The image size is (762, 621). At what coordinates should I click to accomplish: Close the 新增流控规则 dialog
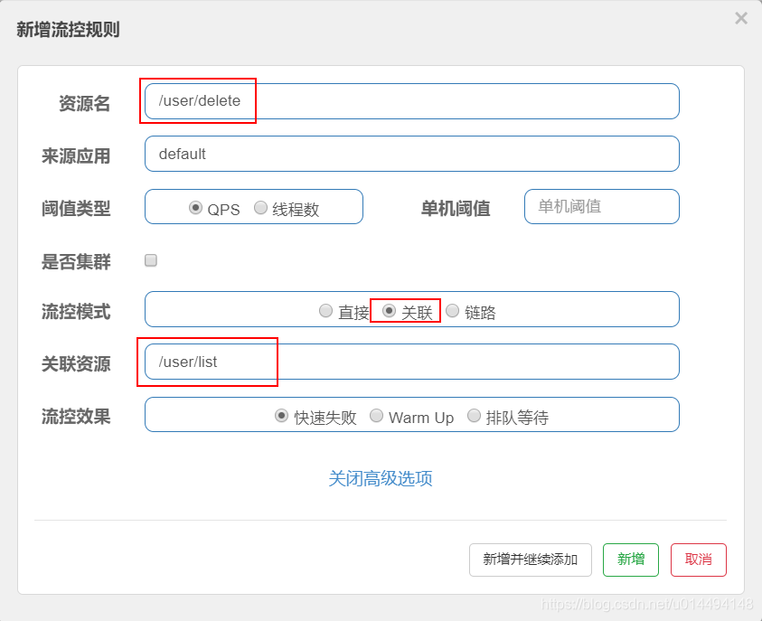point(741,17)
